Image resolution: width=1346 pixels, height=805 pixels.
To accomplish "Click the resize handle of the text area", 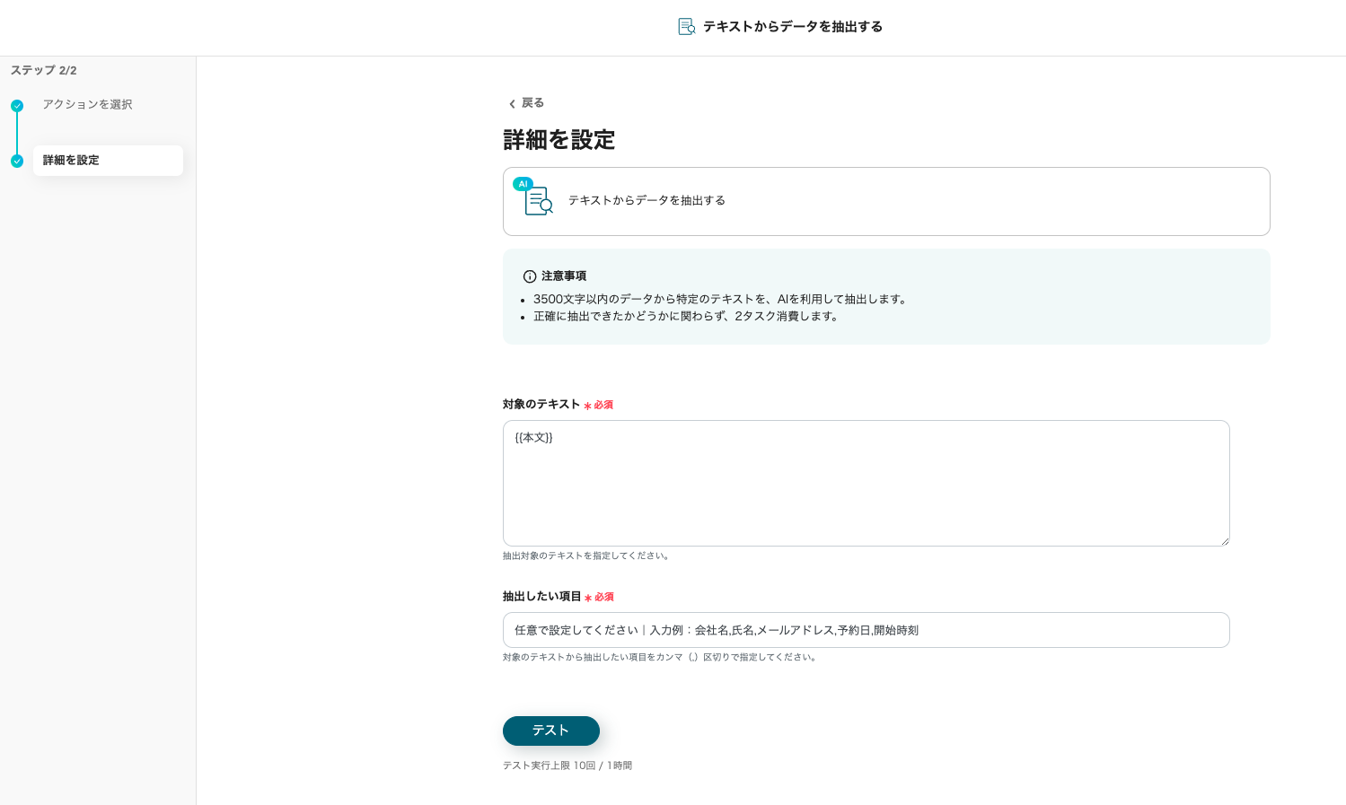I will pyautogui.click(x=1224, y=540).
